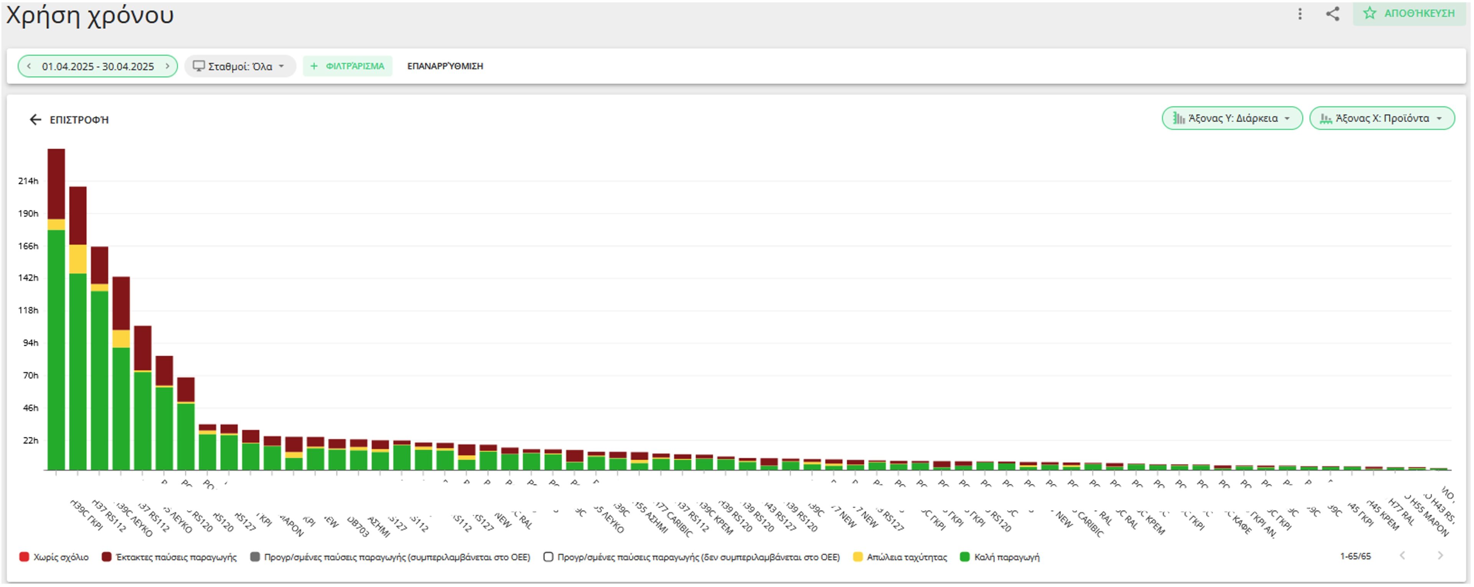Click the monitor icon in the stations filter
1474x587 pixels.
click(x=199, y=66)
